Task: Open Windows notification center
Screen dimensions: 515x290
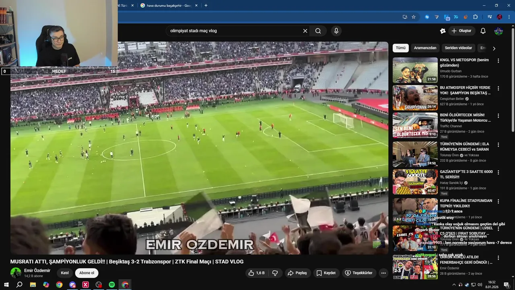Action: pos(507,285)
